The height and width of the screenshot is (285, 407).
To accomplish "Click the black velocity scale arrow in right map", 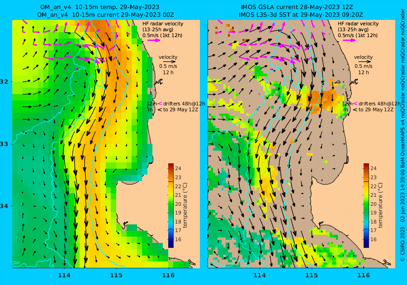I will (365, 62).
